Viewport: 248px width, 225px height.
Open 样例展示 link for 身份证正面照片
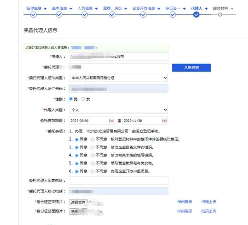click(184, 202)
